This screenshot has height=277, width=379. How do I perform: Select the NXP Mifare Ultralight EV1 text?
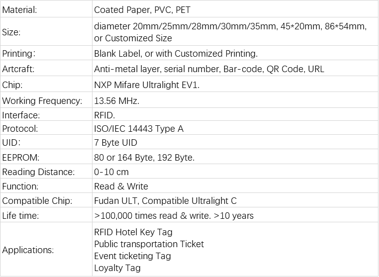[x=147, y=85]
